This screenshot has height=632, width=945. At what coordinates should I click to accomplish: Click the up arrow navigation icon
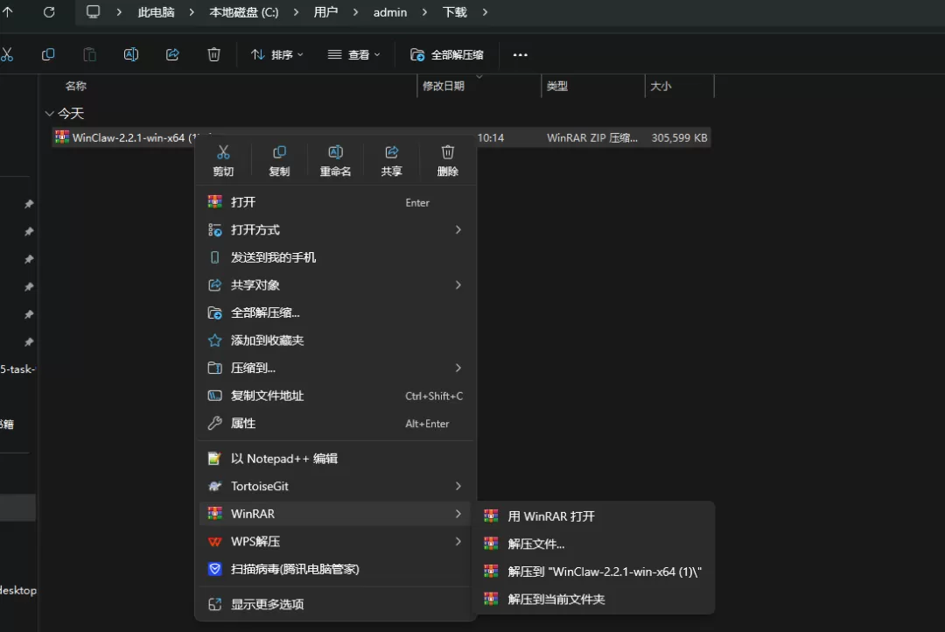click(7, 12)
